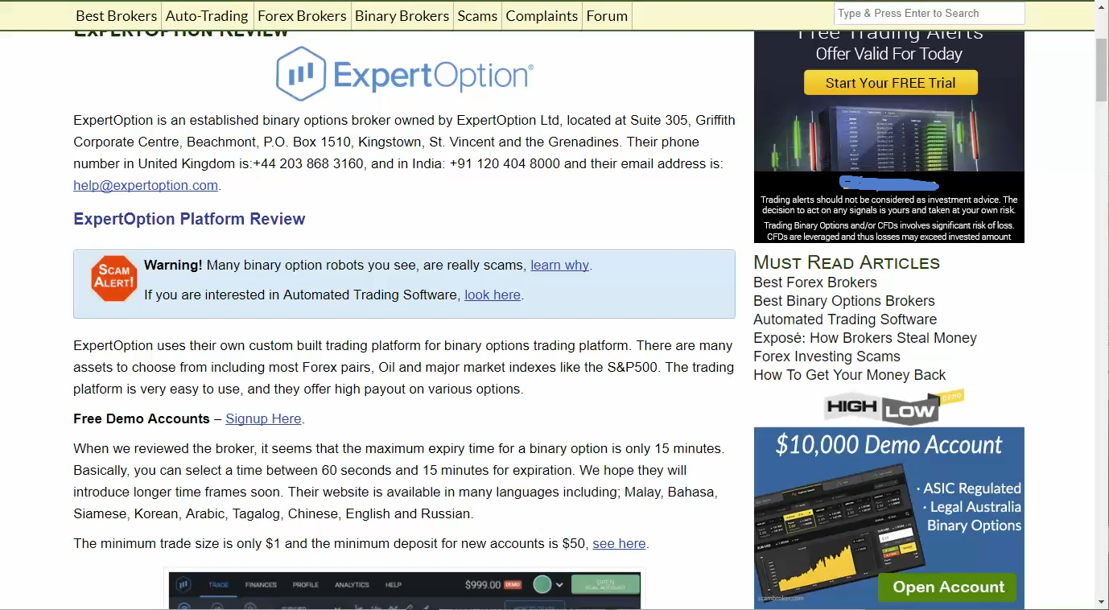The width and height of the screenshot is (1109, 610).
Task: Click the 'Warning!' bold text
Action: pyautogui.click(x=173, y=265)
